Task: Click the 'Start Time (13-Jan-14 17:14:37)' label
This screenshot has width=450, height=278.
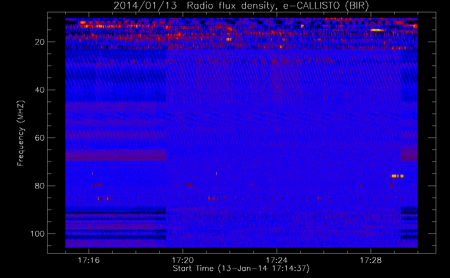Action: (x=241, y=269)
